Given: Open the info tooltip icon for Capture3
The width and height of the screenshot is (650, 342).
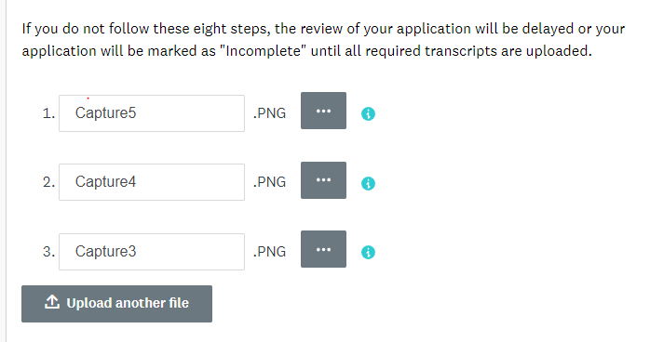Looking at the screenshot, I should point(368,252).
